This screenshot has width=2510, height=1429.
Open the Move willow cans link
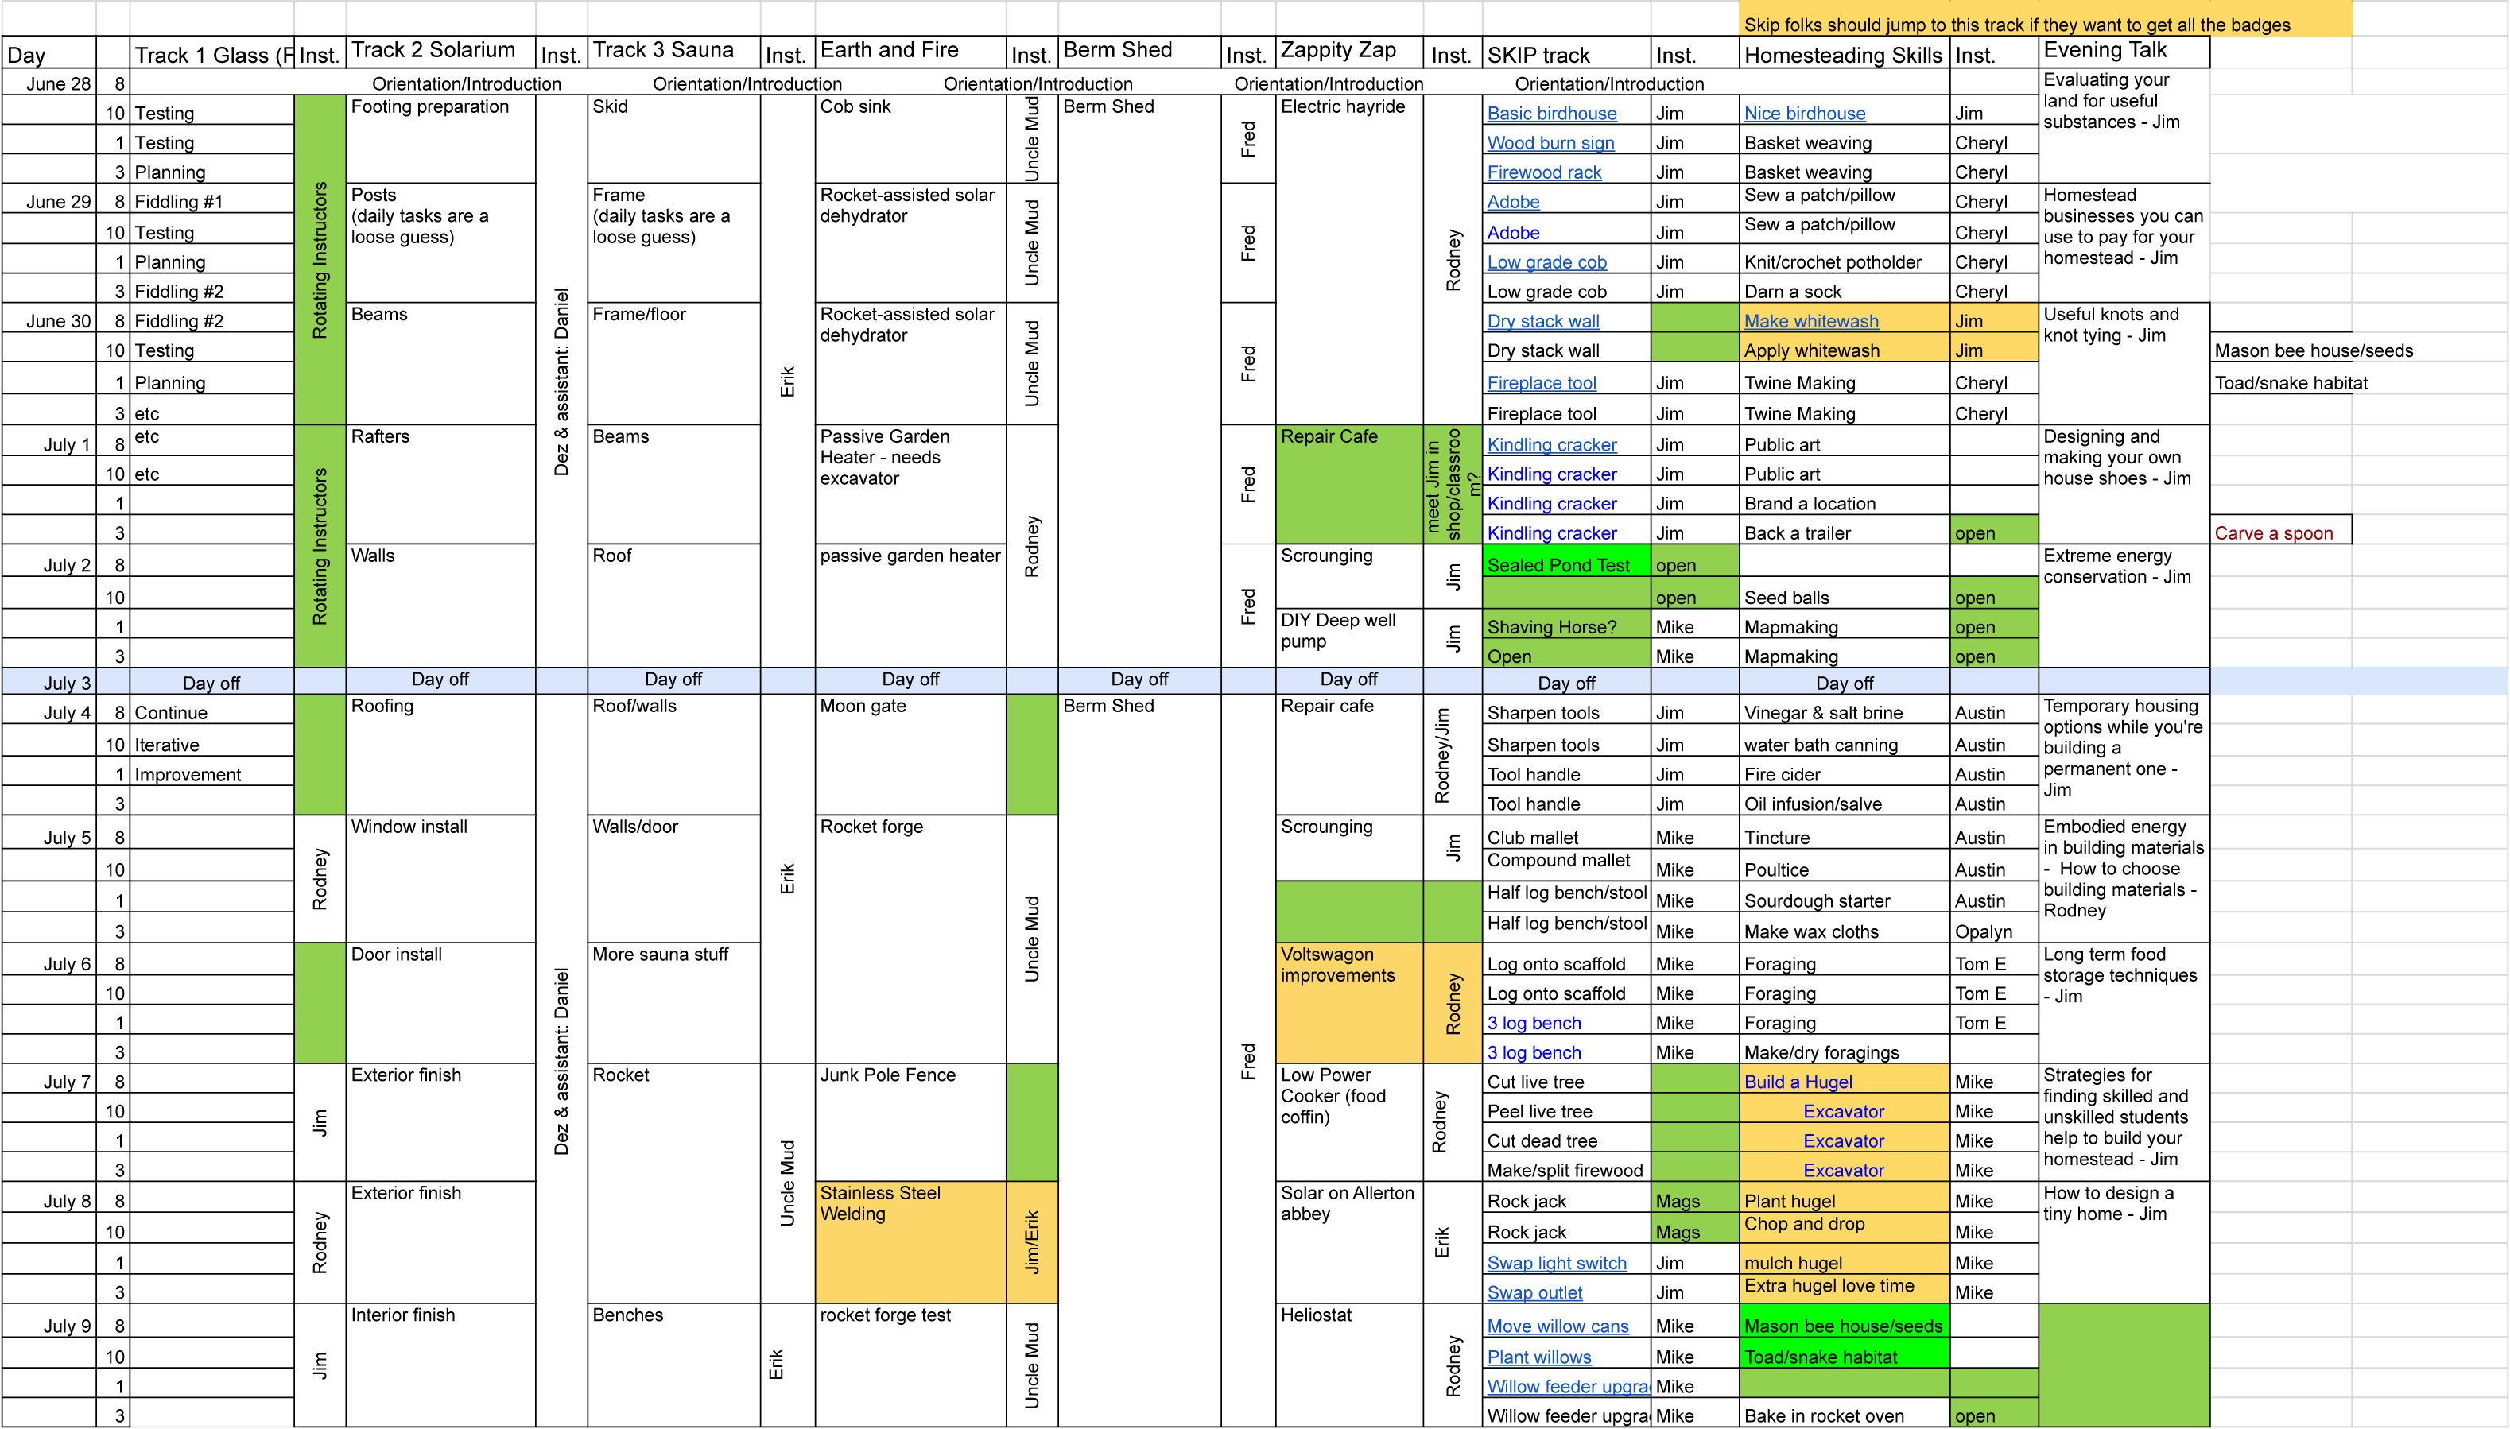1557,1326
